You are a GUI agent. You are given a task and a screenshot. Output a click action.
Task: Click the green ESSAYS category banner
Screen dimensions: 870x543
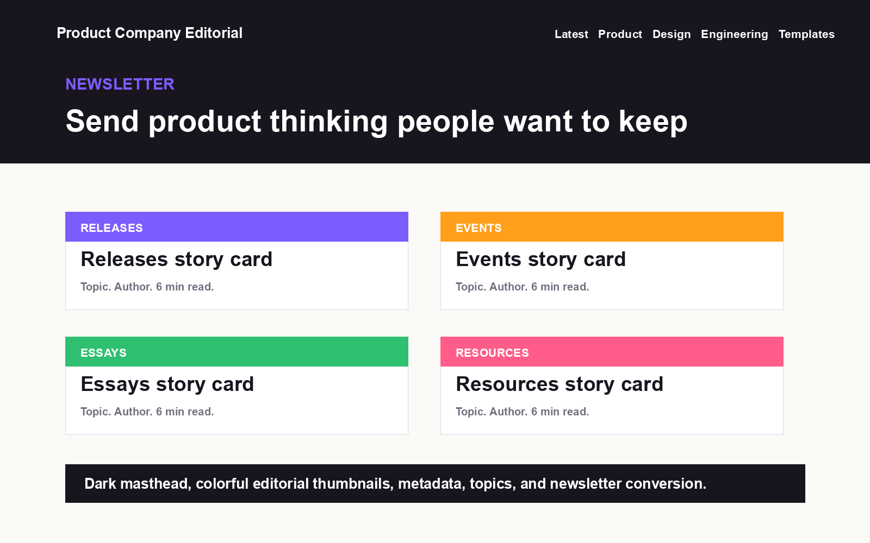[x=237, y=352]
